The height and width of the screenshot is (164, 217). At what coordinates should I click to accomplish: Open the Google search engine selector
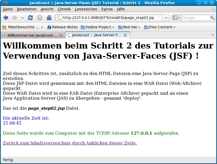pos(177,18)
